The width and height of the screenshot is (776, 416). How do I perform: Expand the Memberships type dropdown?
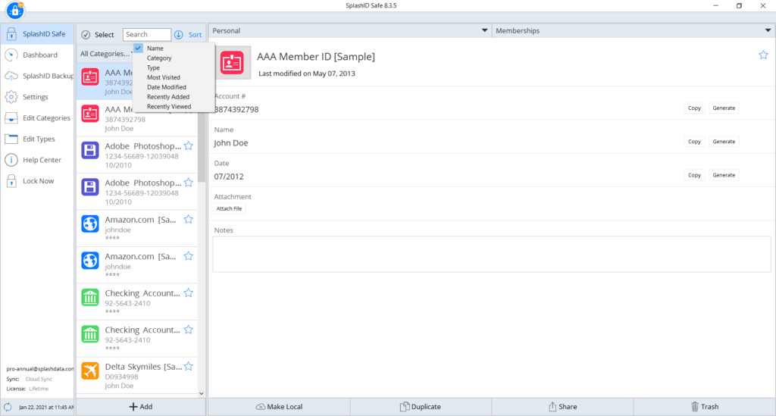(x=768, y=31)
